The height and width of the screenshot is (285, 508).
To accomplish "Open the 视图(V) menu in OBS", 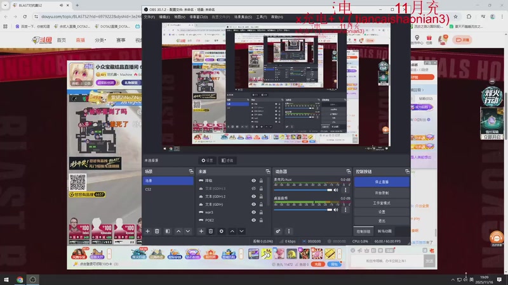I will coord(180,17).
